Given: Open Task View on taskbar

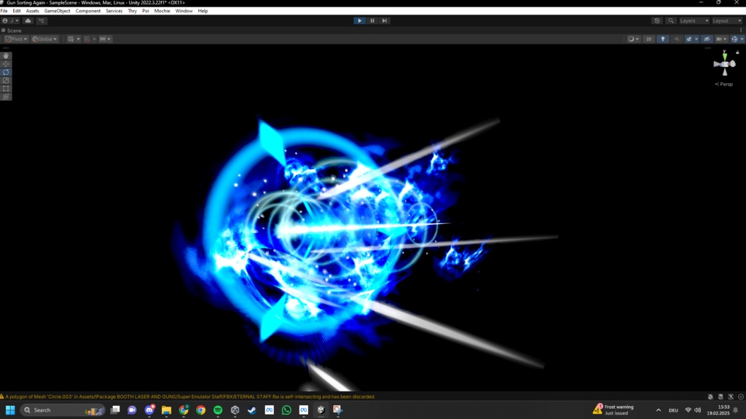Looking at the screenshot, I should [x=115, y=410].
